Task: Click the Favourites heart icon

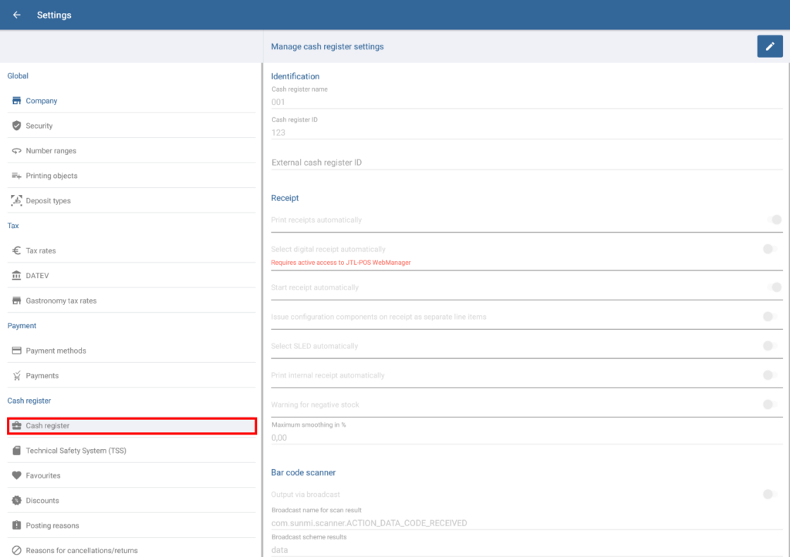Action: [x=16, y=475]
